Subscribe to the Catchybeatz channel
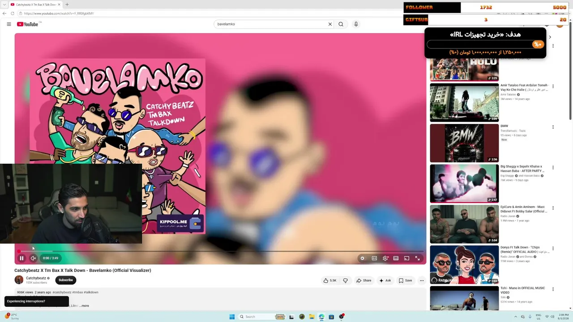Viewport: 573px width, 322px height. [65, 280]
